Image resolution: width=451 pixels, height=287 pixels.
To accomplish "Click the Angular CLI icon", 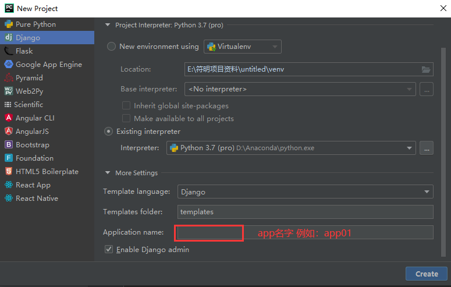I will (x=9, y=118).
